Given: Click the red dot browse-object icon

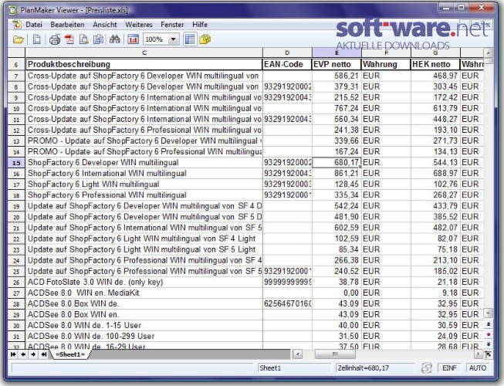Looking at the screenshot, I should tap(489, 334).
